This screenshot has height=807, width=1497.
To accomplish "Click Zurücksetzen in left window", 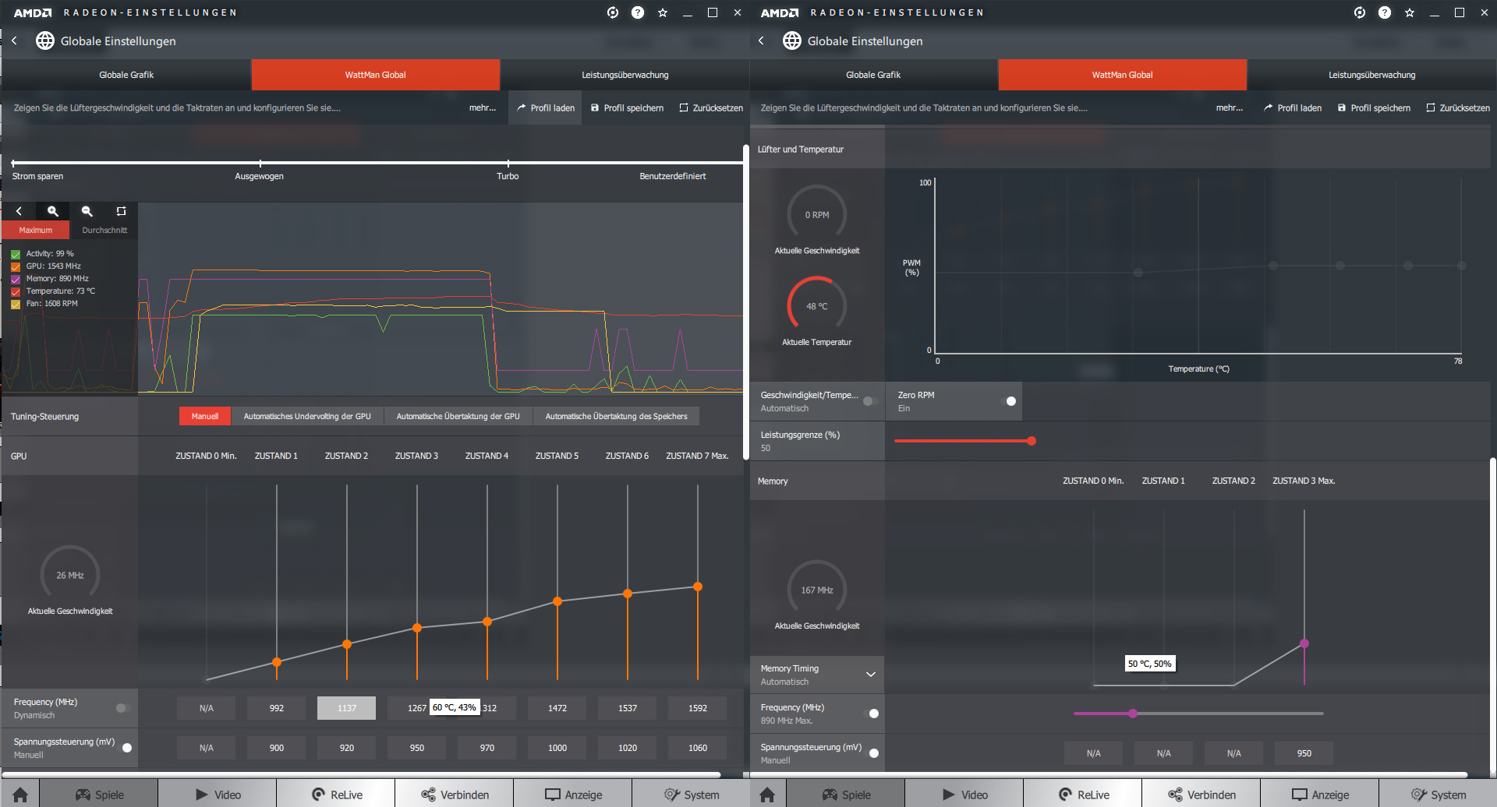I will (711, 108).
